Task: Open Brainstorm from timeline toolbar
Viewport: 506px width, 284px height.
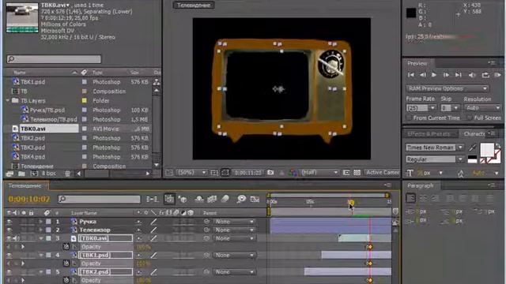Action: [241, 200]
